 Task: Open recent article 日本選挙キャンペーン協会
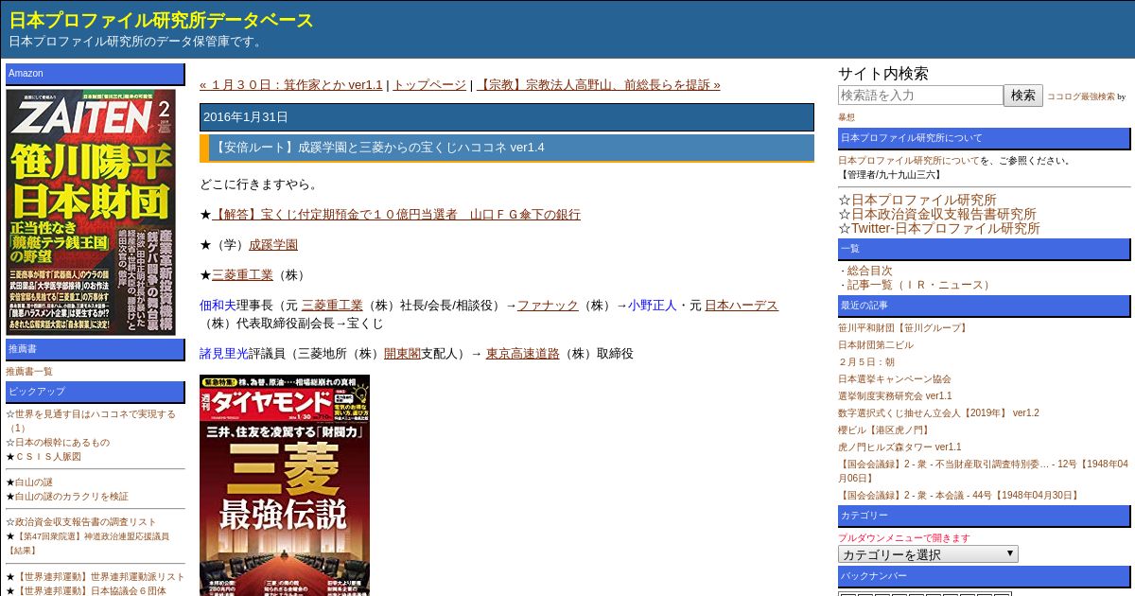point(895,379)
